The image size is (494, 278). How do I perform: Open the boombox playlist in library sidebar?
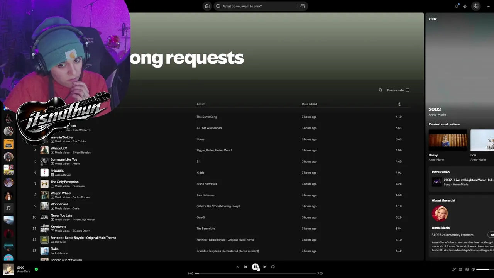8,144
